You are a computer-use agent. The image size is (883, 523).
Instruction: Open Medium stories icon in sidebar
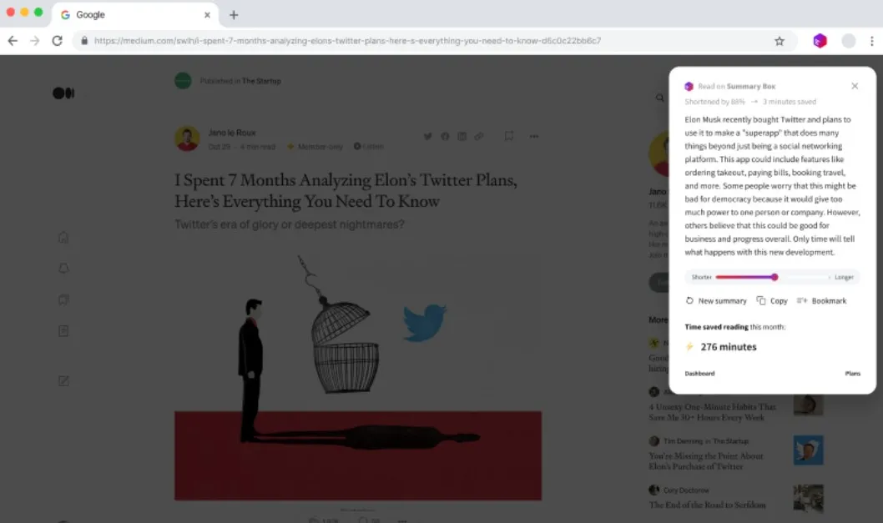[x=63, y=331]
